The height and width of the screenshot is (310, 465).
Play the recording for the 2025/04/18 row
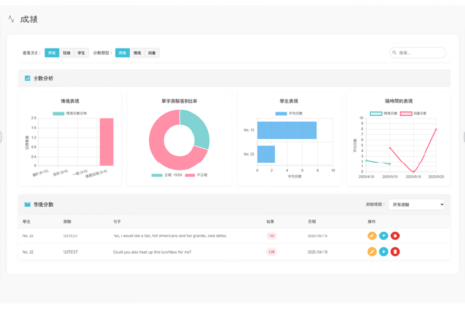(383, 252)
